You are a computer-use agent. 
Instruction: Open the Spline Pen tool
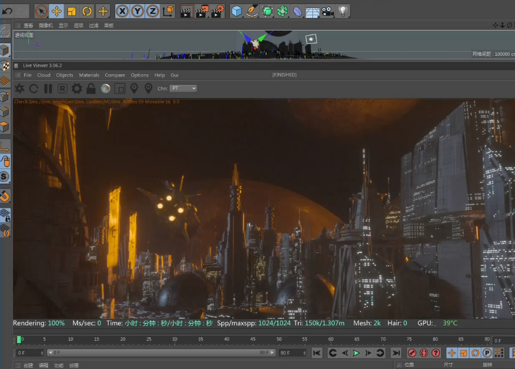pos(252,11)
